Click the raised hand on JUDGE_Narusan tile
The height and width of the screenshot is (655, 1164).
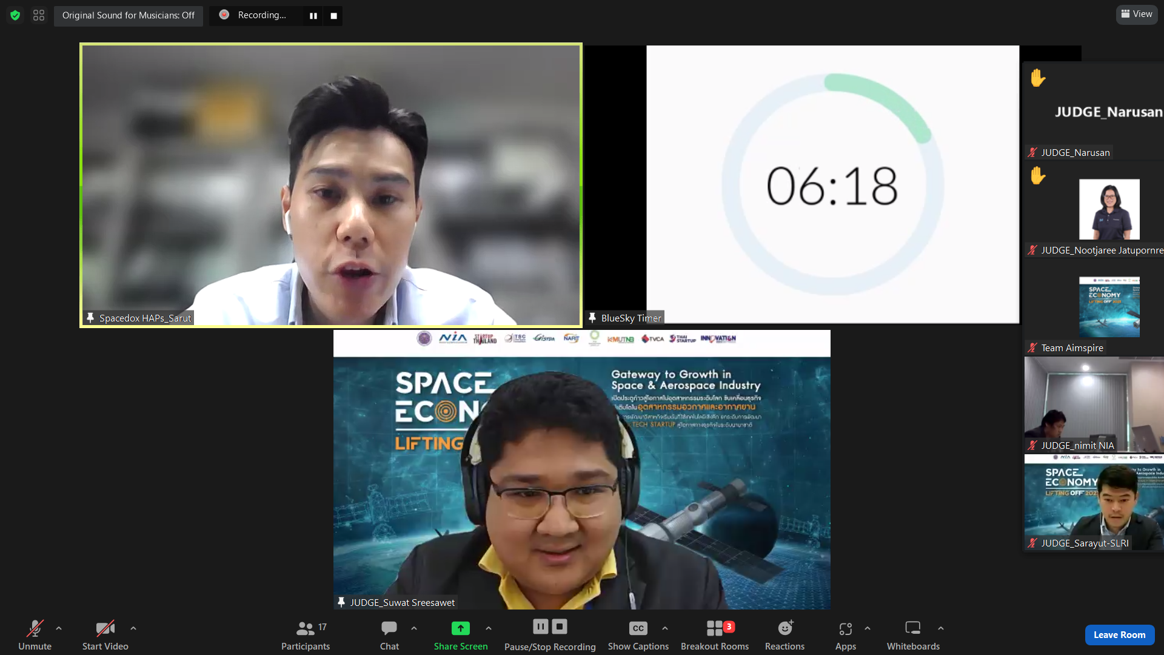[x=1038, y=78]
